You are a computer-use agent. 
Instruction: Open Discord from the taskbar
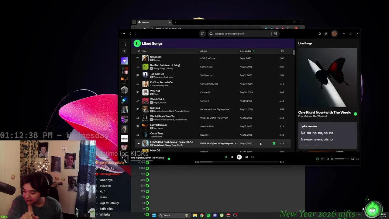tap(215, 215)
